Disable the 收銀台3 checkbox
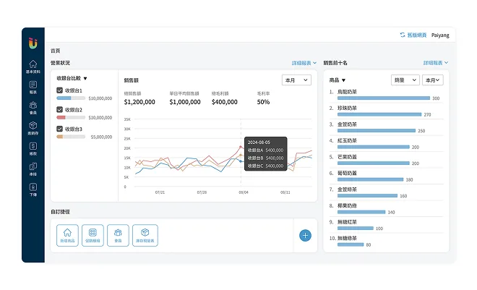The width and height of the screenshot is (477, 290). coord(60,129)
